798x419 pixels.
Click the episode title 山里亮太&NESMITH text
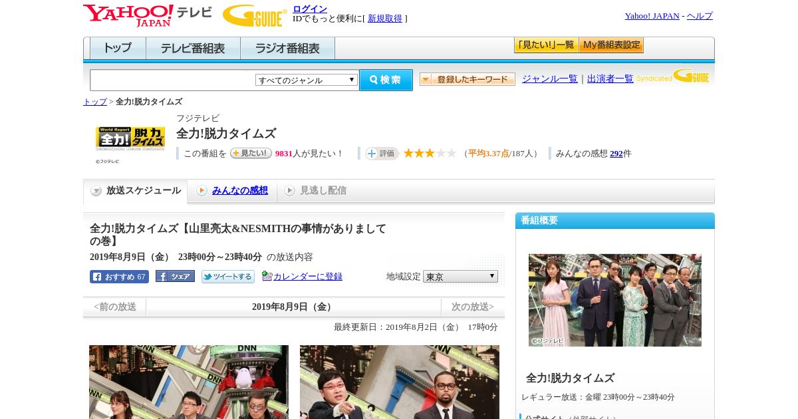tap(238, 235)
